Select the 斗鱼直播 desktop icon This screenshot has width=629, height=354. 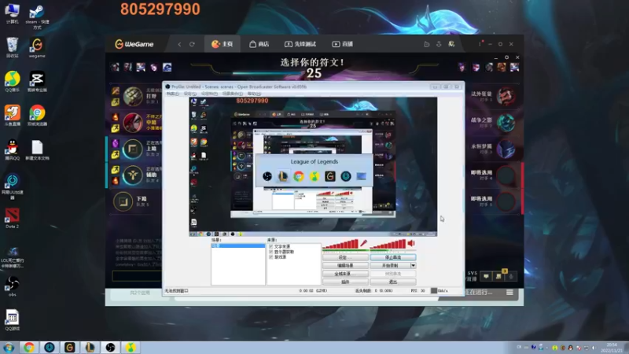click(12, 116)
